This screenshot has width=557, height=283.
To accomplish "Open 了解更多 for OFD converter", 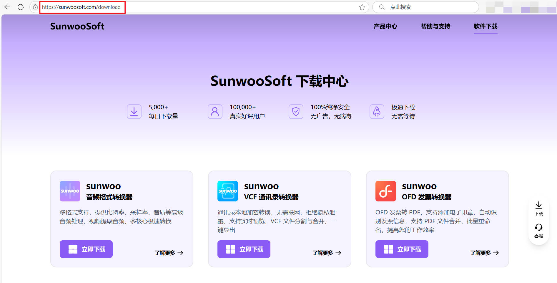I will [x=485, y=253].
